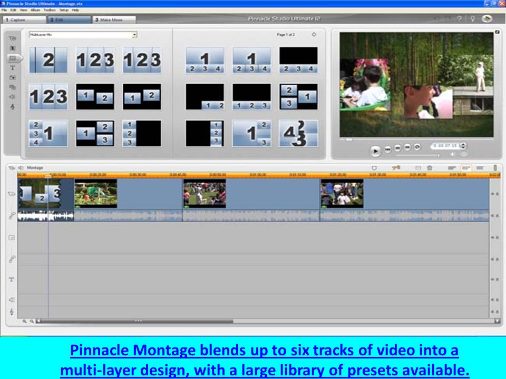Click the music track clef header icon
This screenshot has height=379, width=506.
tap(12, 312)
